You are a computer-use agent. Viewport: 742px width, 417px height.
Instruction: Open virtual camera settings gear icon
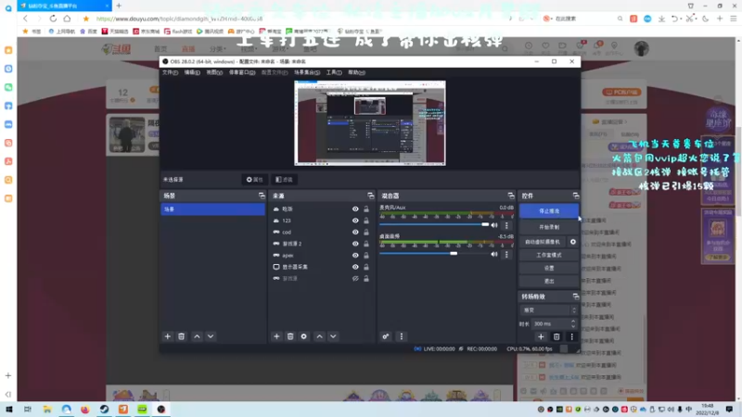(573, 242)
